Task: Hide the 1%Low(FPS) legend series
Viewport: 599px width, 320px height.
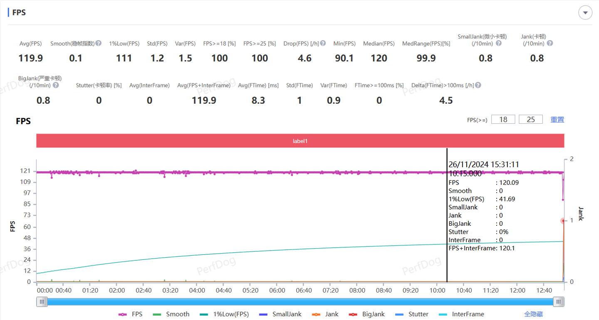Action: coord(225,314)
